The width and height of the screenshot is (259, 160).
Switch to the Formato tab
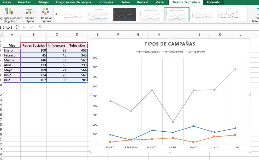click(x=214, y=2)
